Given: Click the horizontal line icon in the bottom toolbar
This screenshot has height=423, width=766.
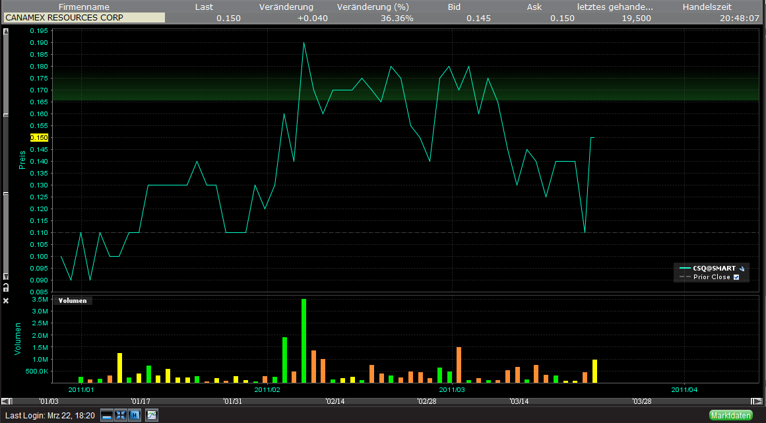Looking at the screenshot, I should click(106, 414).
